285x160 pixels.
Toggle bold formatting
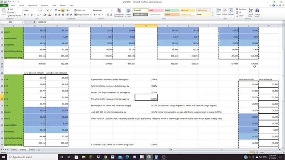point(25,15)
